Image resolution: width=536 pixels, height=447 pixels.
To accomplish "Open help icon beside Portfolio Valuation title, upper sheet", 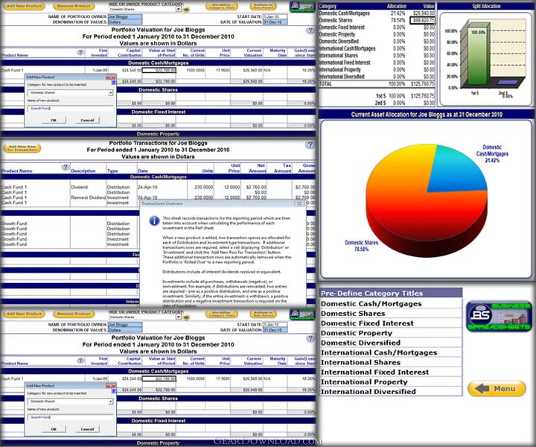I will click(x=310, y=31).
